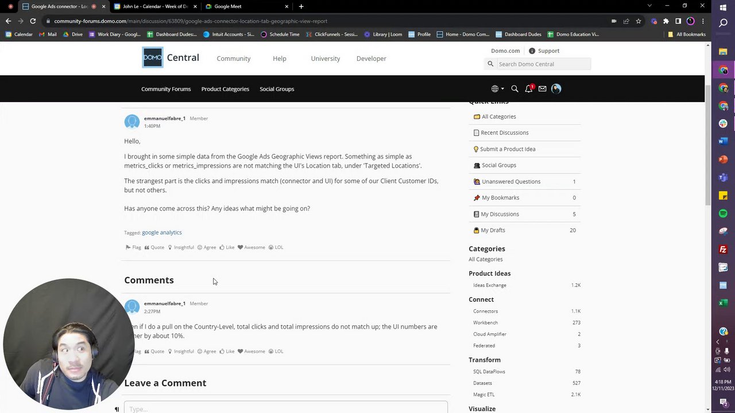This screenshot has width=735, height=413.
Task: Open Recent Discussions quick link
Action: 501,133
